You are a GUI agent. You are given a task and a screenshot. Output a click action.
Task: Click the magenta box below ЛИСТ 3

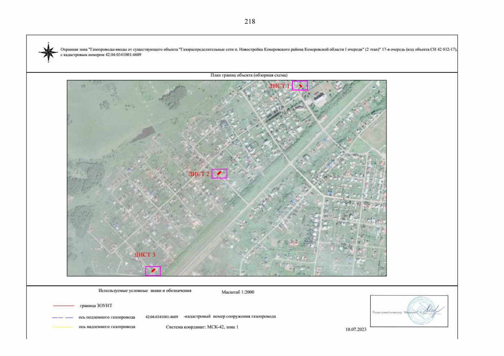coord(153,271)
